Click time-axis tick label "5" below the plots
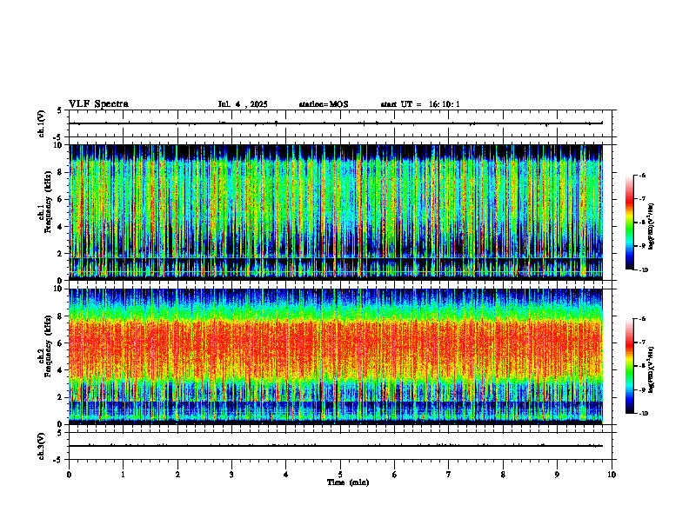This screenshot has width=689, height=532. tap(340, 475)
